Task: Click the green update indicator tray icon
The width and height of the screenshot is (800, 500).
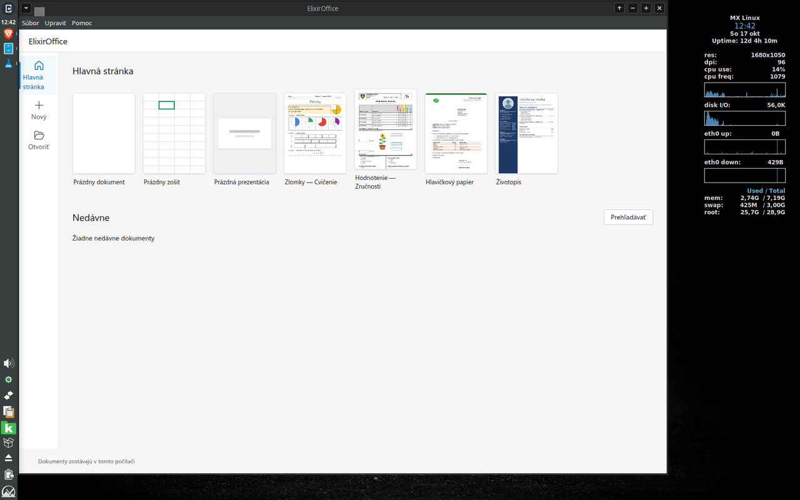Action: [9, 379]
